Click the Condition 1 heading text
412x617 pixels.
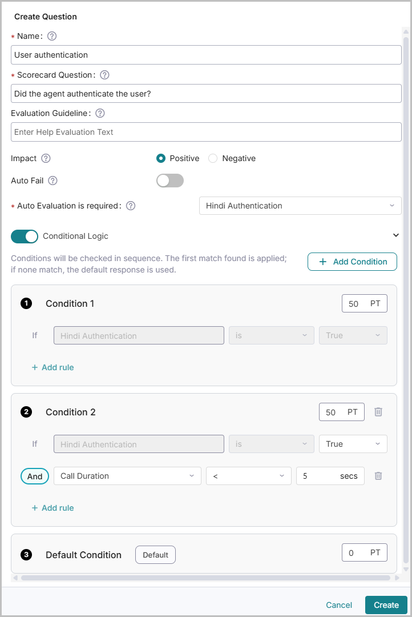coord(70,303)
